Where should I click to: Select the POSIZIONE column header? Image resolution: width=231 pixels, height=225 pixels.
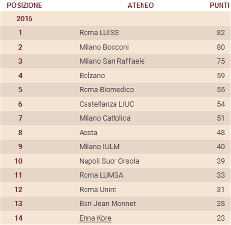pos(25,5)
